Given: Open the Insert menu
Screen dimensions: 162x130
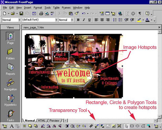Looking at the screenshot, I should click(28, 8).
